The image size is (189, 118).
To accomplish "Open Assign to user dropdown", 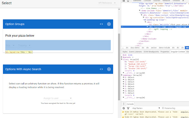I will 56,98.
